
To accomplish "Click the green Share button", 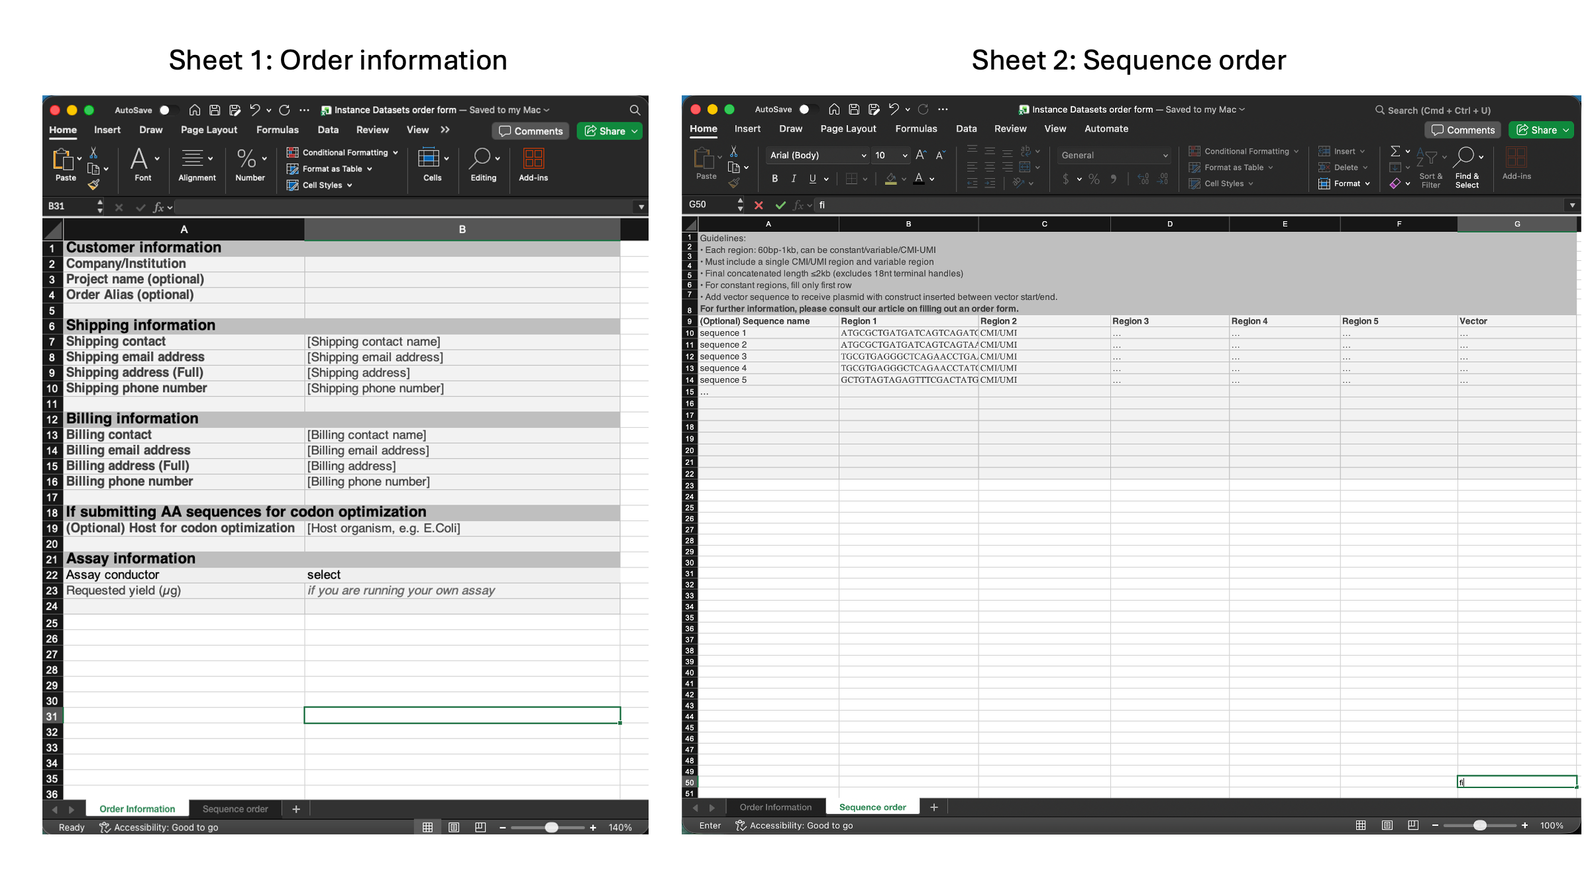I will (x=608, y=130).
